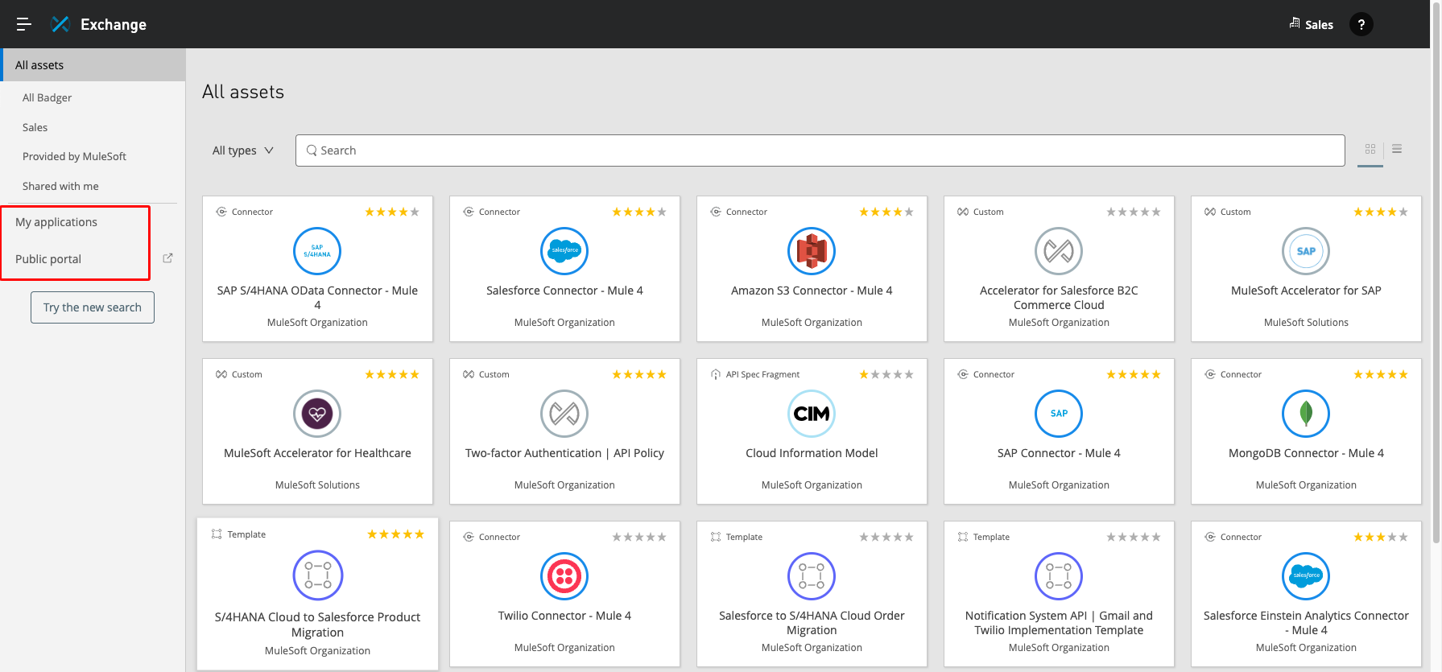The width and height of the screenshot is (1442, 672).
Task: Click the Exchange logo icon
Action: click(60, 24)
